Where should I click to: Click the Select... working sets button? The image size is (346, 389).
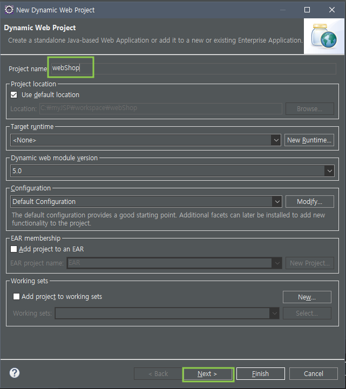click(307, 313)
